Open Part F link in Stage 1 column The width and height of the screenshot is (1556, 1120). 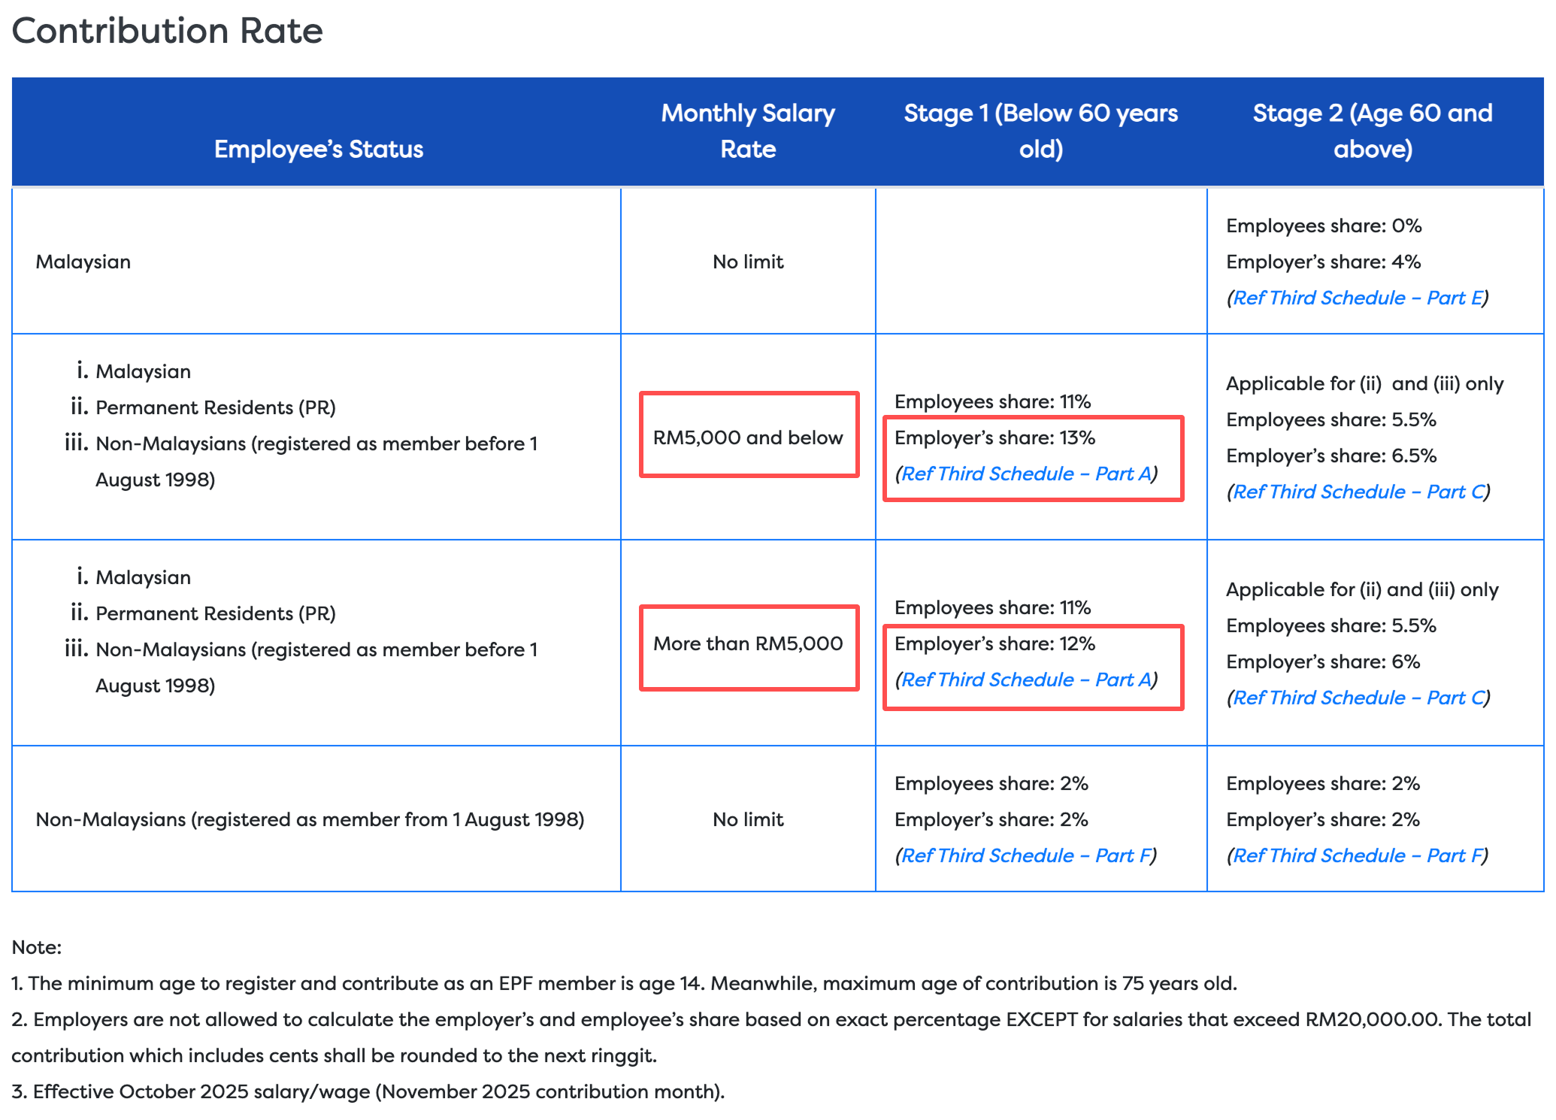pos(1025,855)
